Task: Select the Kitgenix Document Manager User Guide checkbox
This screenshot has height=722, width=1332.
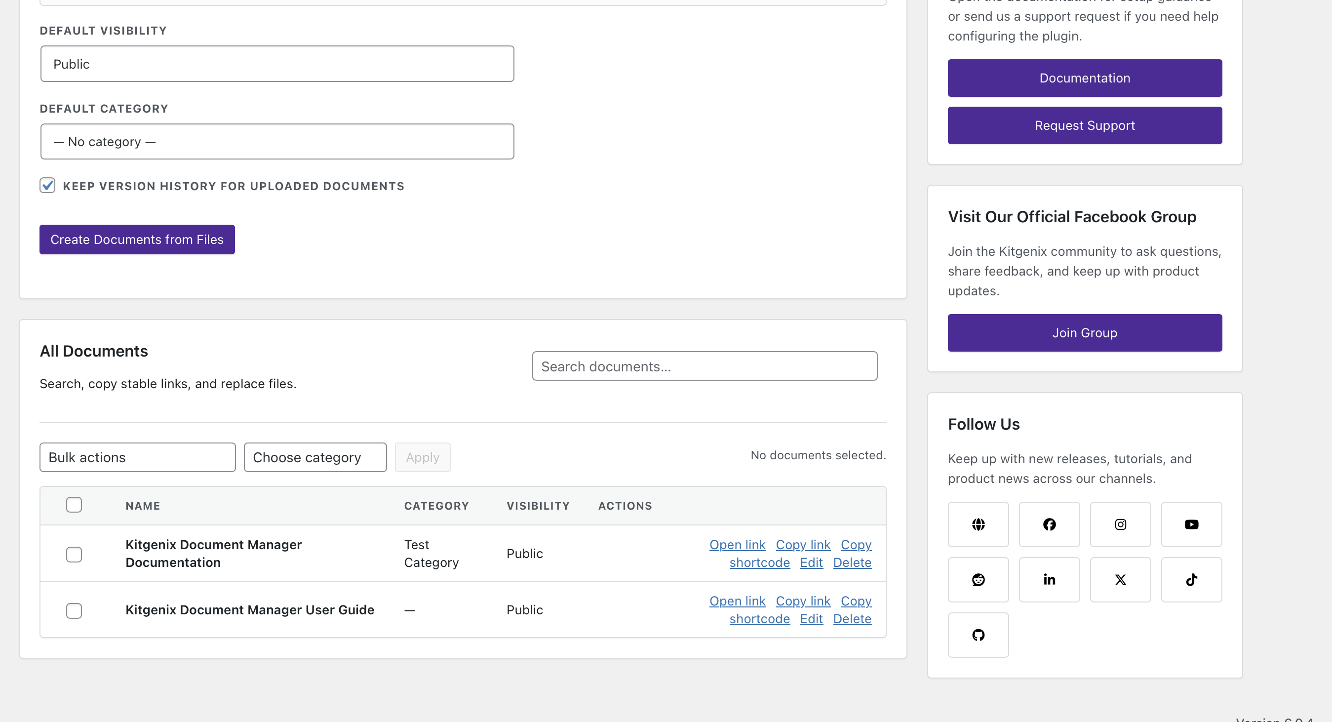Action: pos(74,611)
